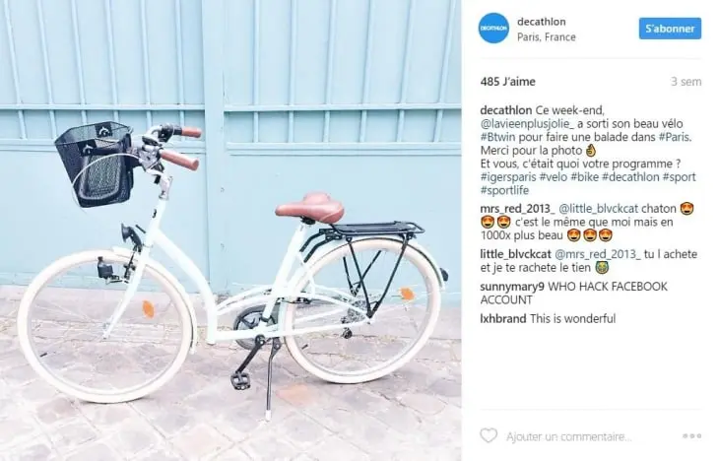Open the #Paris hashtag in caption
This screenshot has height=461, width=719.
[x=675, y=137]
